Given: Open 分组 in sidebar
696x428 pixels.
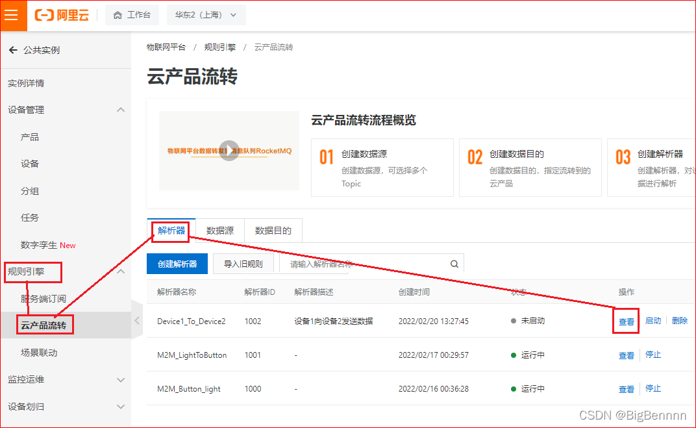Looking at the screenshot, I should coord(30,191).
